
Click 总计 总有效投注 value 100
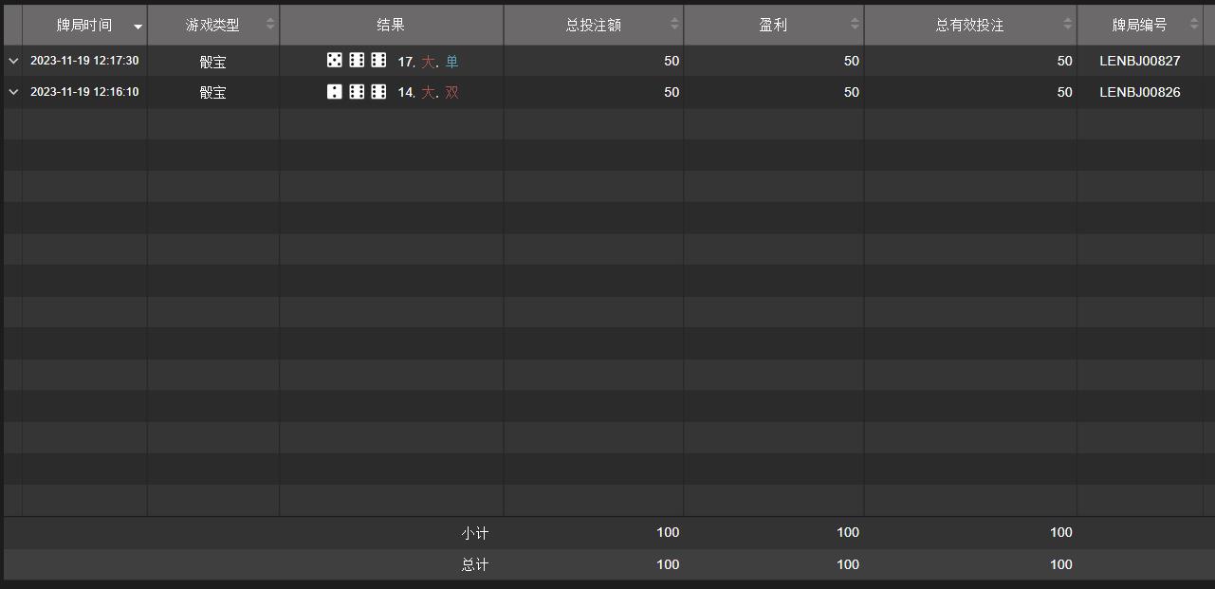point(1061,564)
